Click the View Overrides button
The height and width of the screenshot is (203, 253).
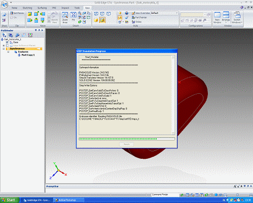[x=141, y=13]
